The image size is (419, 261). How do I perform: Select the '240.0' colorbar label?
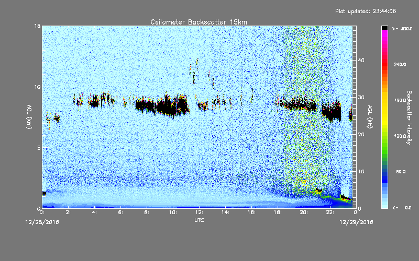tap(400, 65)
